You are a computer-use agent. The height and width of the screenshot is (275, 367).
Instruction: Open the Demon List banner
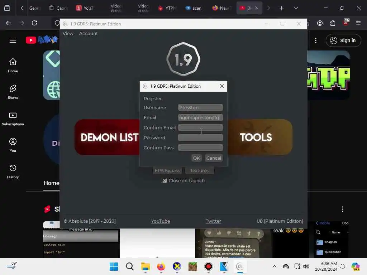(107, 137)
